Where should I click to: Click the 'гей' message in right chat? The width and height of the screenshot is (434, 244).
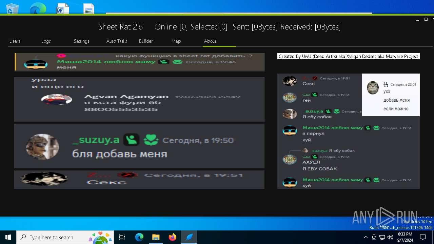[307, 100]
